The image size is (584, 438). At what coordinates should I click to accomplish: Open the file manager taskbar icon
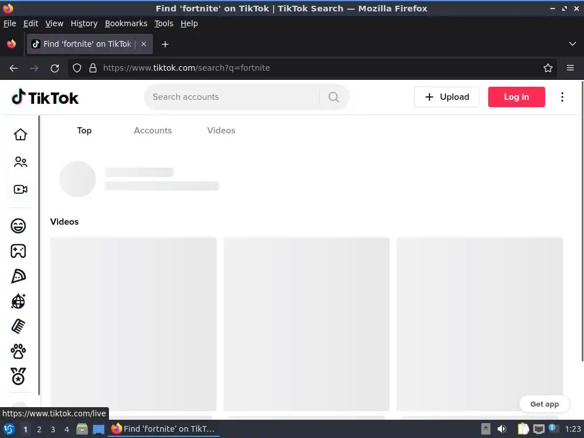[x=82, y=429]
